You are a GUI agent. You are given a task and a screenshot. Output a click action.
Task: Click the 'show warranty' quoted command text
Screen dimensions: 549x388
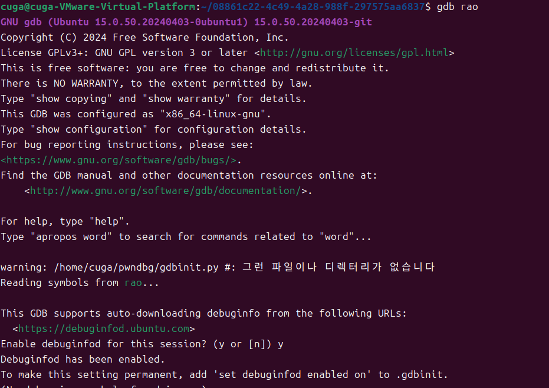[x=186, y=98]
